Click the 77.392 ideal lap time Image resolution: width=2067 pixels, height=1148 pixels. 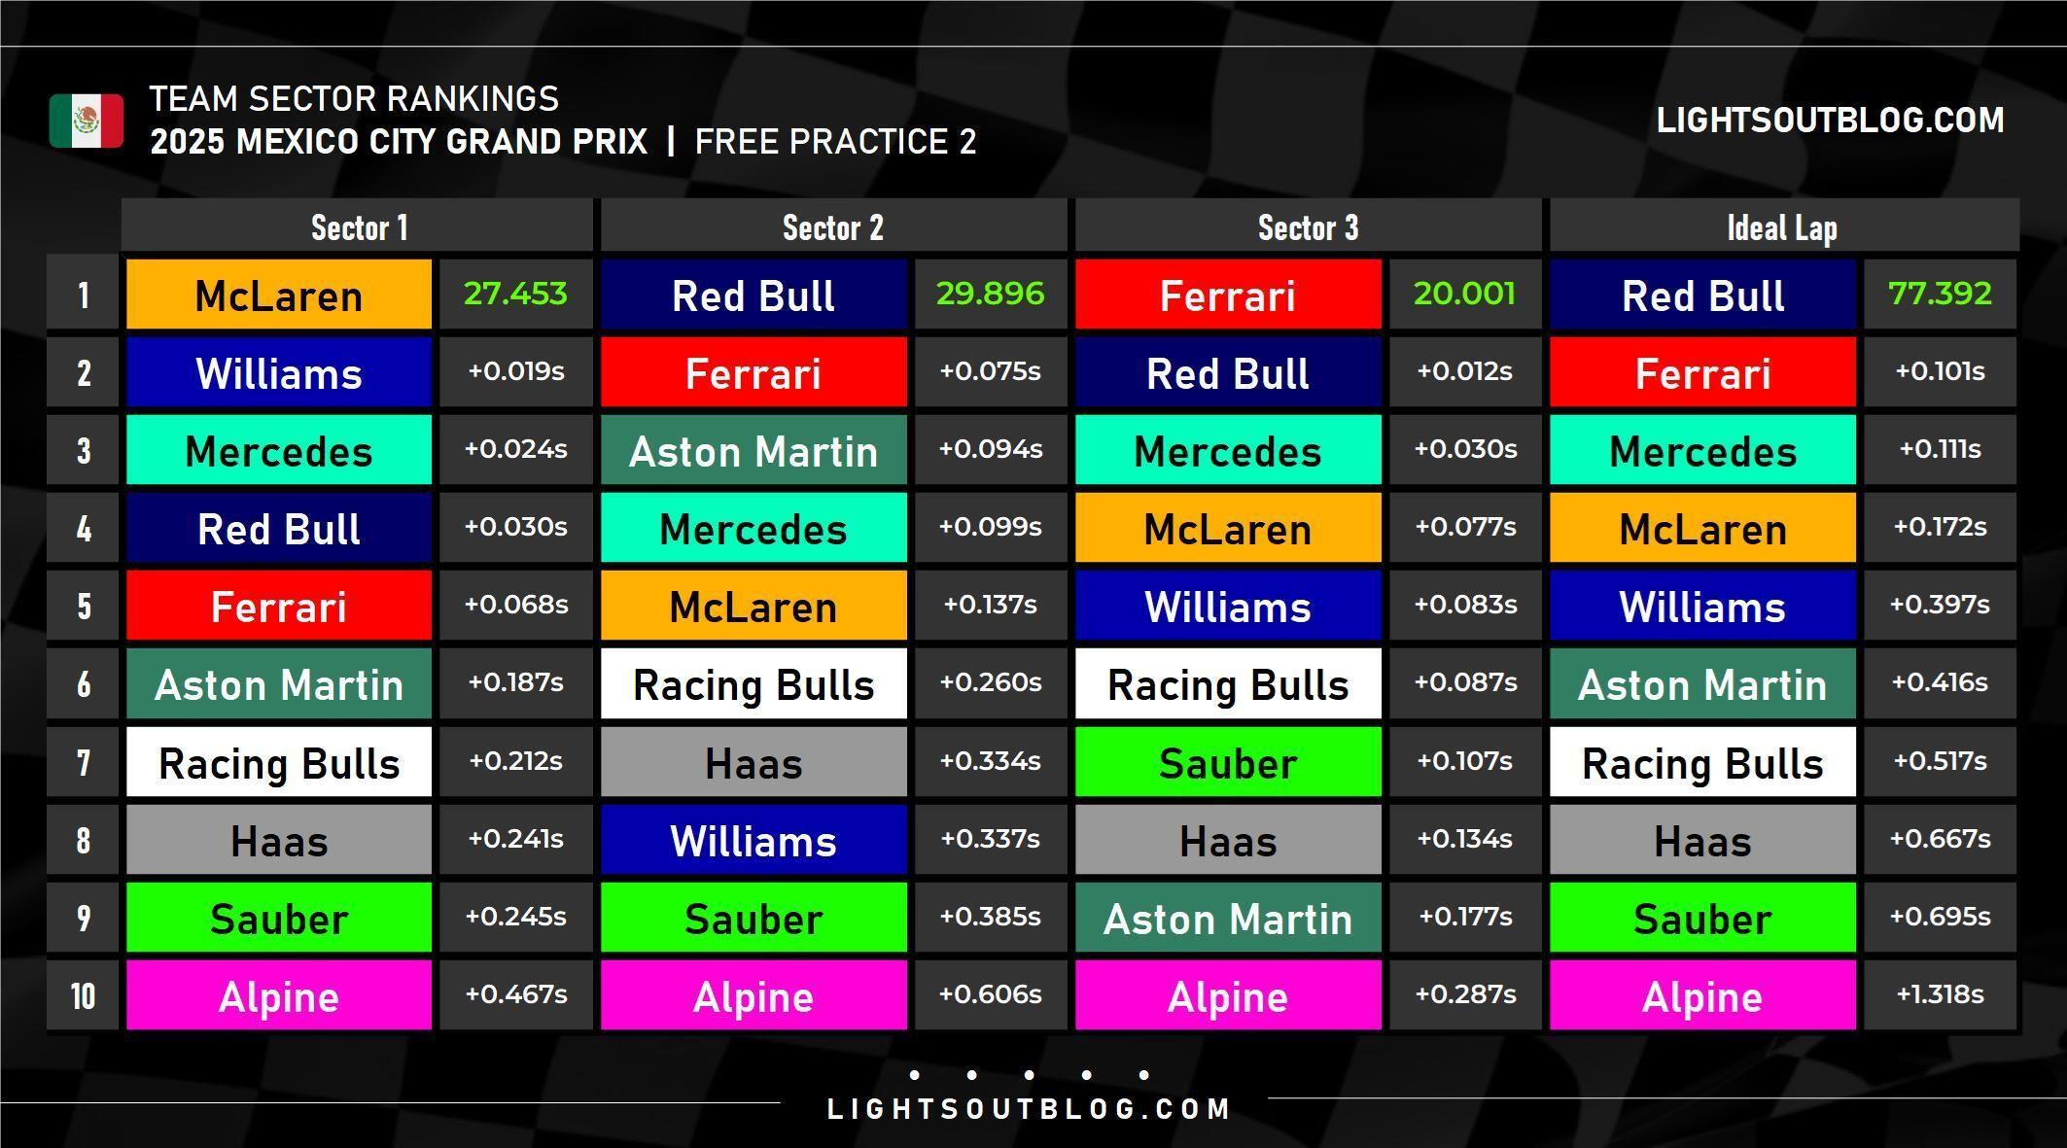(x=1940, y=294)
